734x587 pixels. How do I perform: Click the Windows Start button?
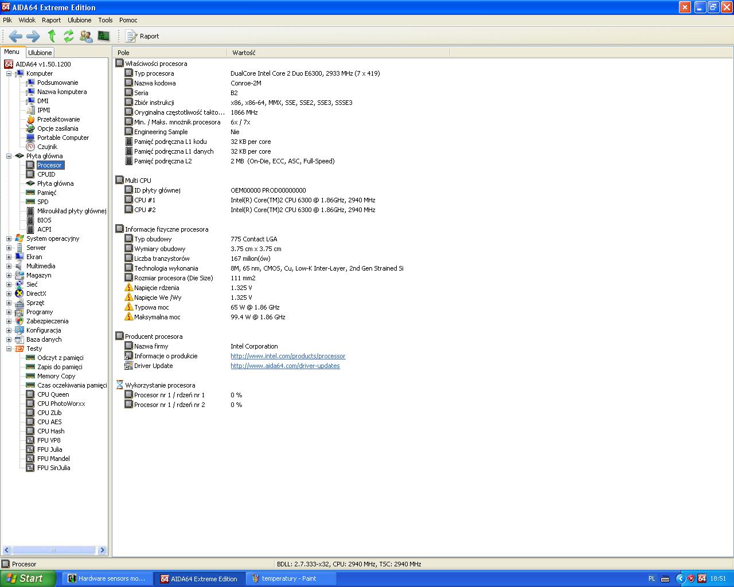click(28, 579)
